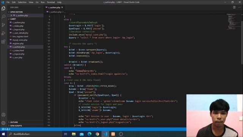Open the Run menu
243x137 pixels.
(43, 2)
